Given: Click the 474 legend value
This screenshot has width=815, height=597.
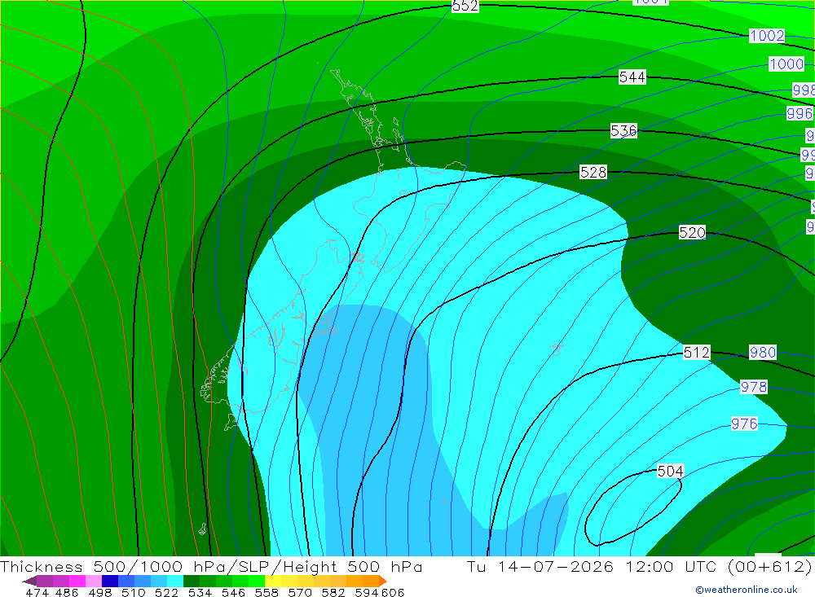Looking at the screenshot, I should [37, 592].
